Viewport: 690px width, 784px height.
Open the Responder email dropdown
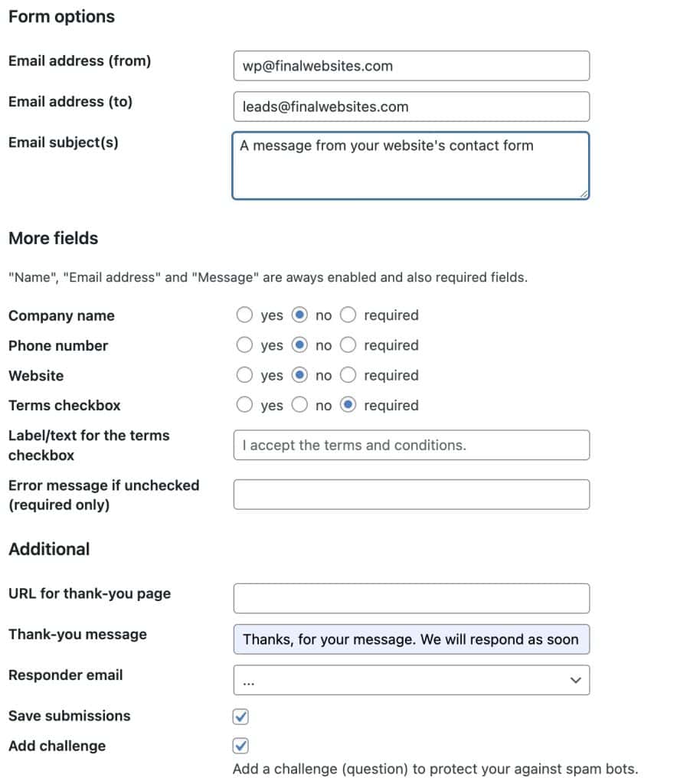[x=410, y=680]
